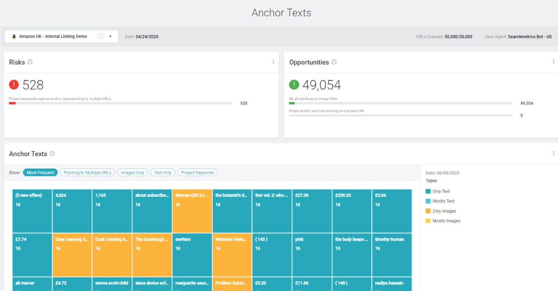
Task: Click the 4,324 treemap tile
Action: pyautogui.click(x=72, y=211)
